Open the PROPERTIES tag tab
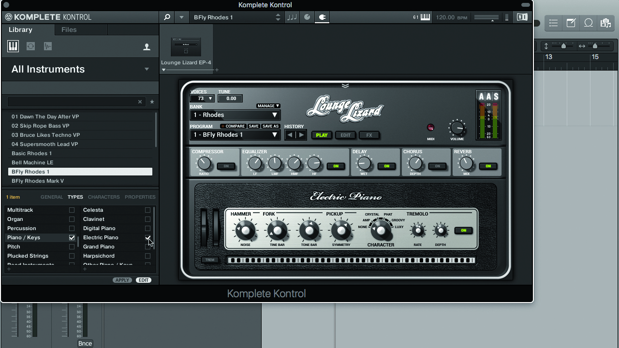 click(140, 197)
